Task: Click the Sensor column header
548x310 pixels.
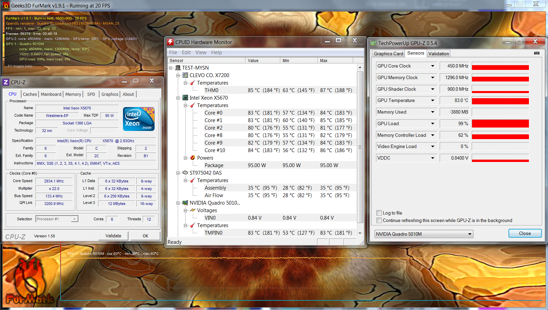Action: [x=206, y=60]
